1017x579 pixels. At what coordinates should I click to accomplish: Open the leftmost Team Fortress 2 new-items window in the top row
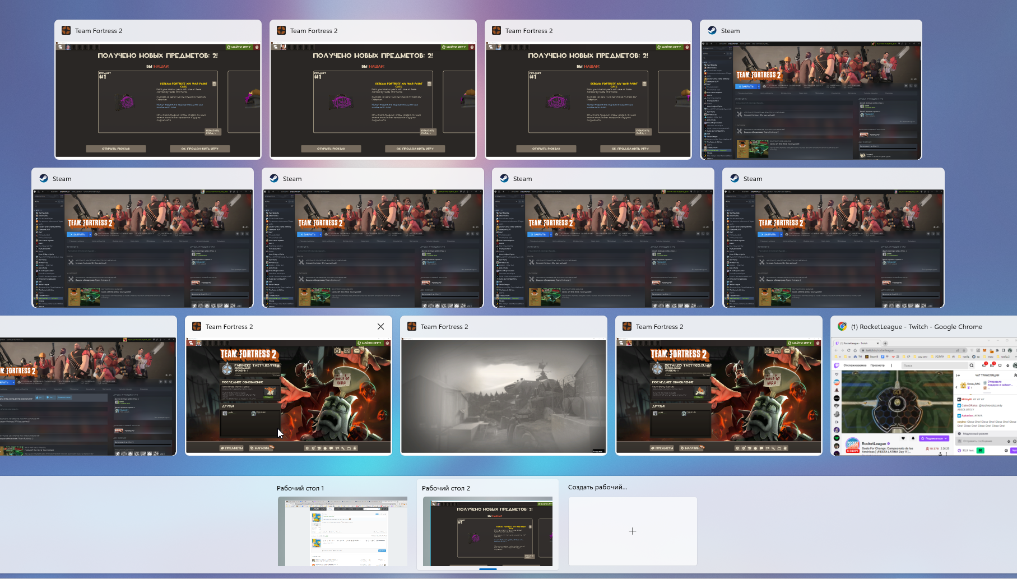coord(158,100)
